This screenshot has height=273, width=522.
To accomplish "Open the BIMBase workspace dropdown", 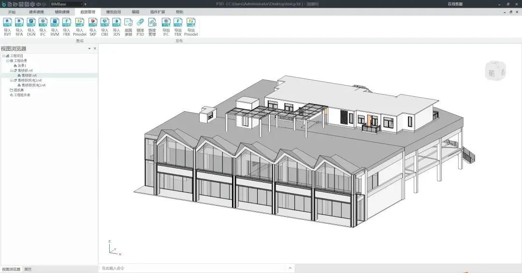I will (66, 4).
